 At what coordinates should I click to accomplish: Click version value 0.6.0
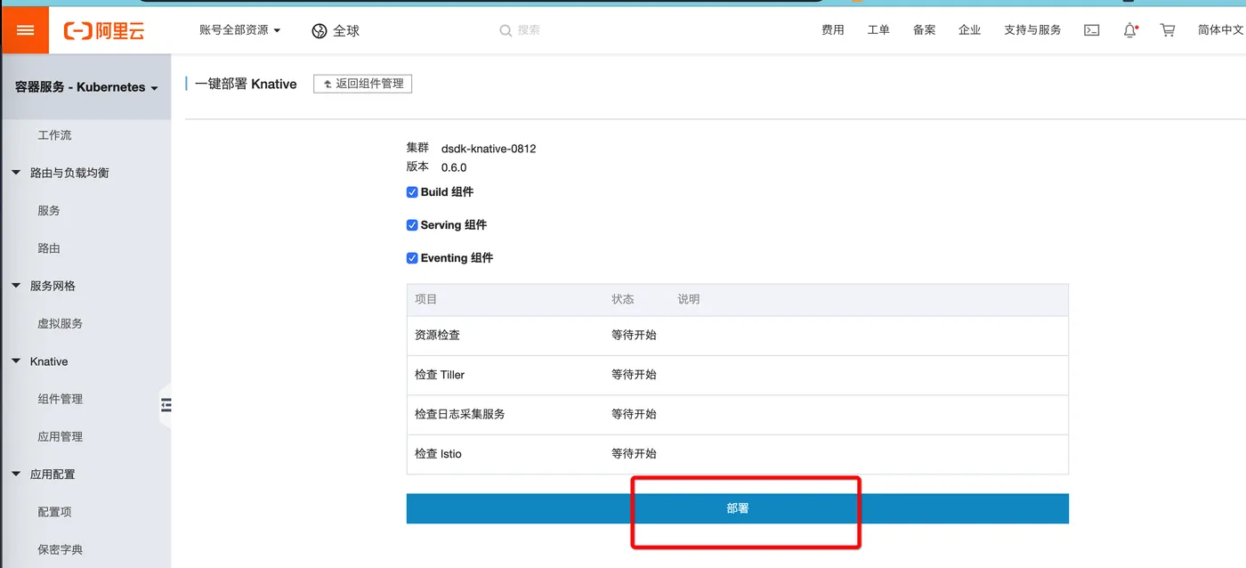tap(454, 167)
